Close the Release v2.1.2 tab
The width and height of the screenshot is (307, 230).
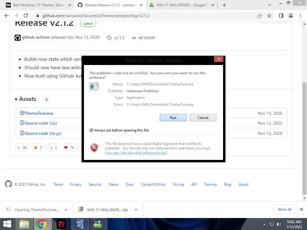141,5
